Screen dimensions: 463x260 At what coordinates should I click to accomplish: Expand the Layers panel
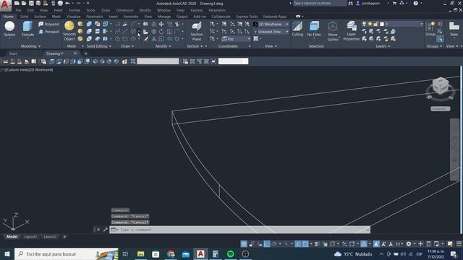(383, 46)
